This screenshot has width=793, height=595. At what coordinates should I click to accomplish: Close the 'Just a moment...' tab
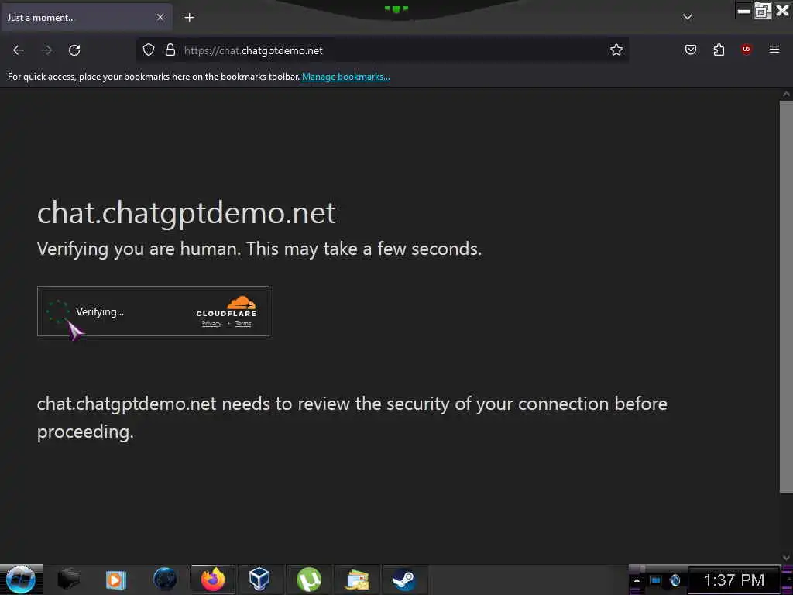[x=160, y=17]
